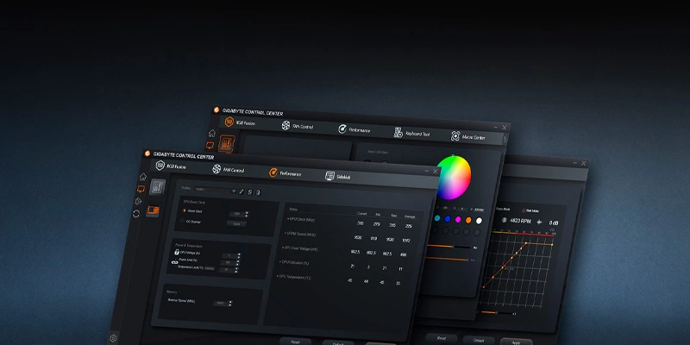Click FAN Control fan icon in back window

pyautogui.click(x=286, y=125)
